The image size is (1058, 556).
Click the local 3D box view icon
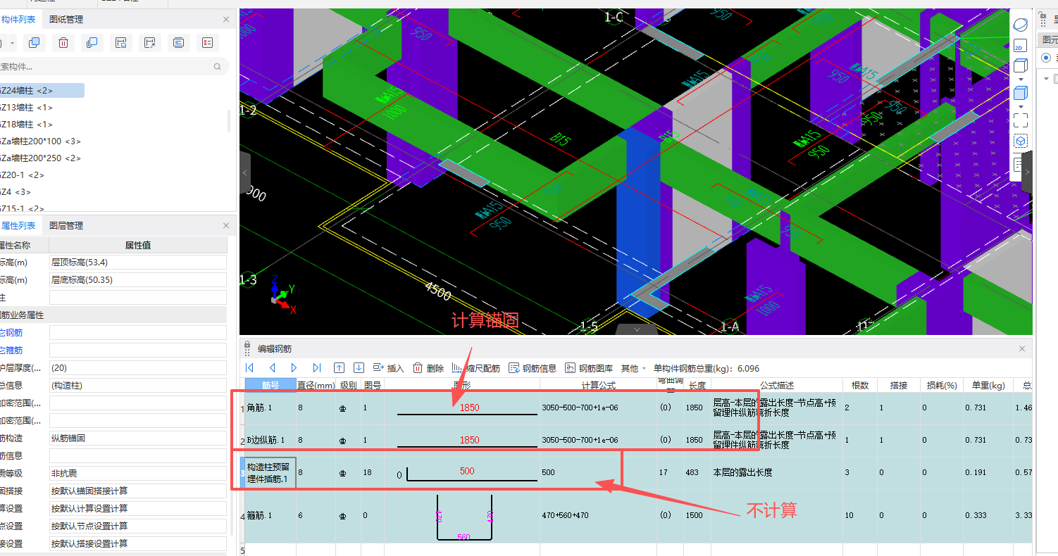pyautogui.click(x=1020, y=141)
